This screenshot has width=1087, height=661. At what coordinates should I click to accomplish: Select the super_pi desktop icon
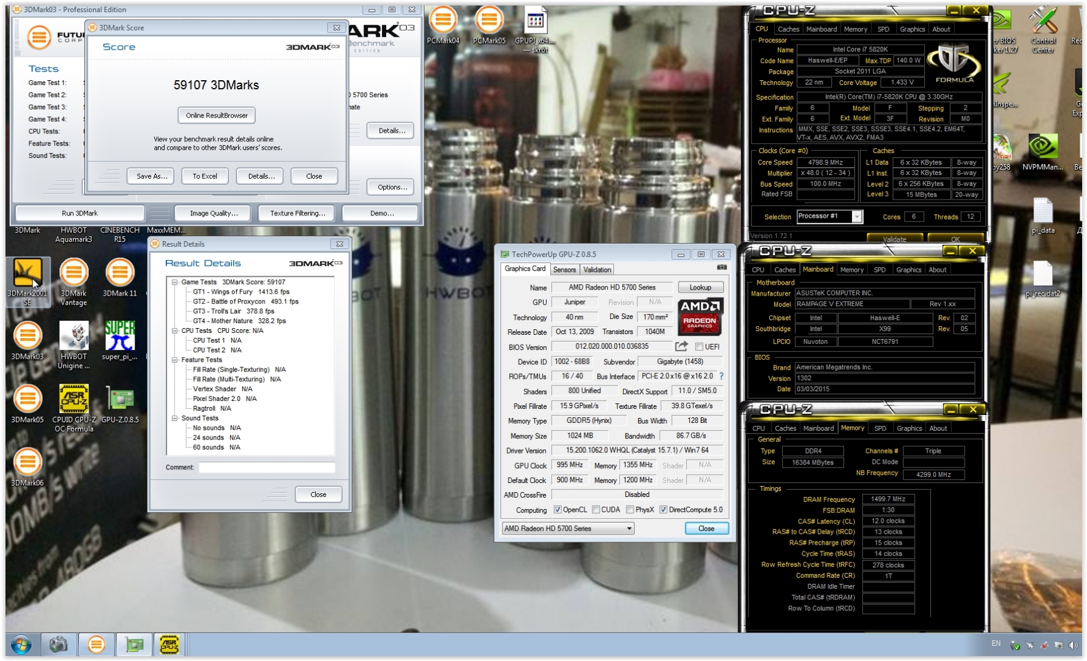[x=120, y=341]
